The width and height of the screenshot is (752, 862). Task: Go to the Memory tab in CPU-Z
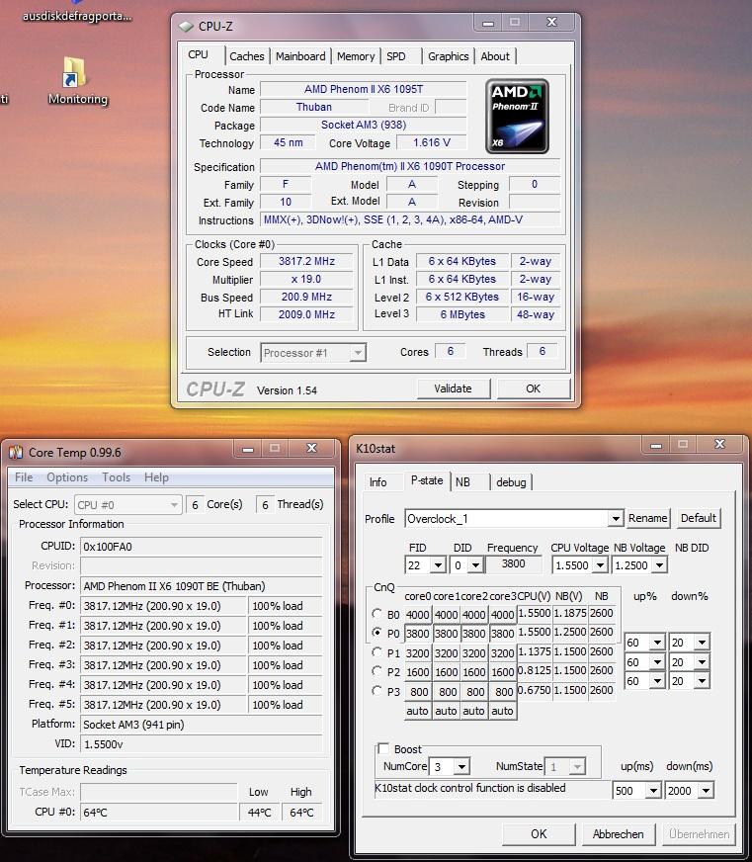pyautogui.click(x=356, y=56)
